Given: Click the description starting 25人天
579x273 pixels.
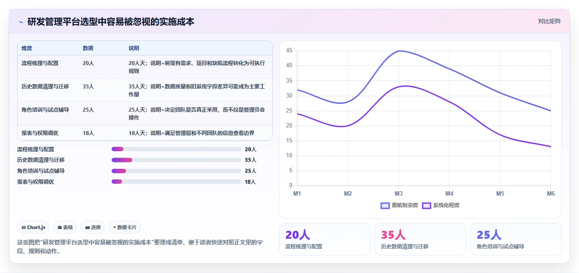Looking at the screenshot, I should [x=197, y=113].
